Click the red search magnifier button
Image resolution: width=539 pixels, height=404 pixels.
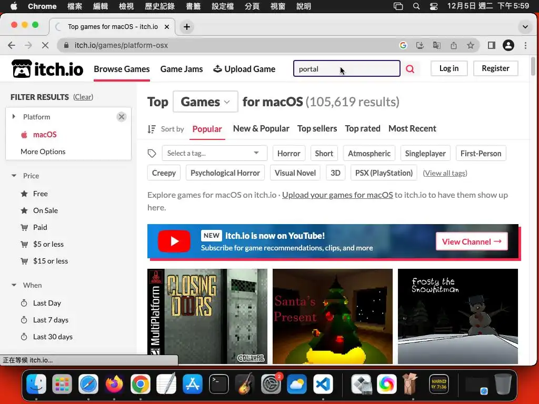pyautogui.click(x=410, y=69)
